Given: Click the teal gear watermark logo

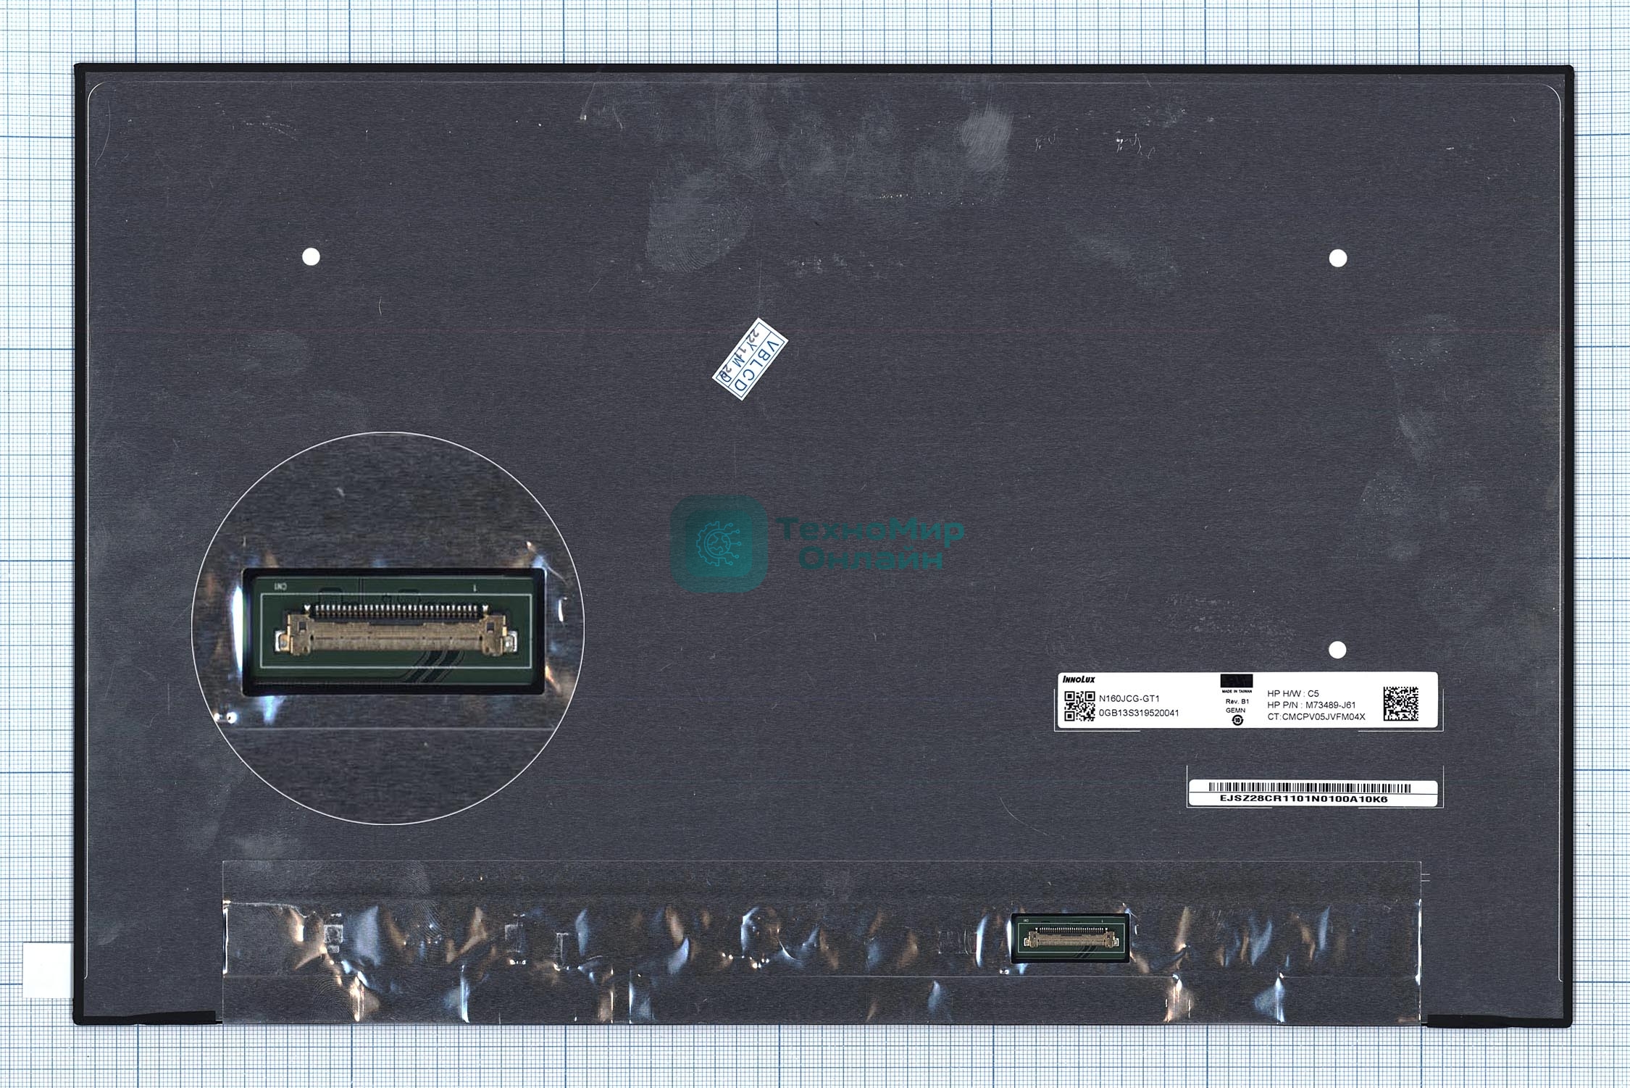Looking at the screenshot, I should tap(718, 542).
